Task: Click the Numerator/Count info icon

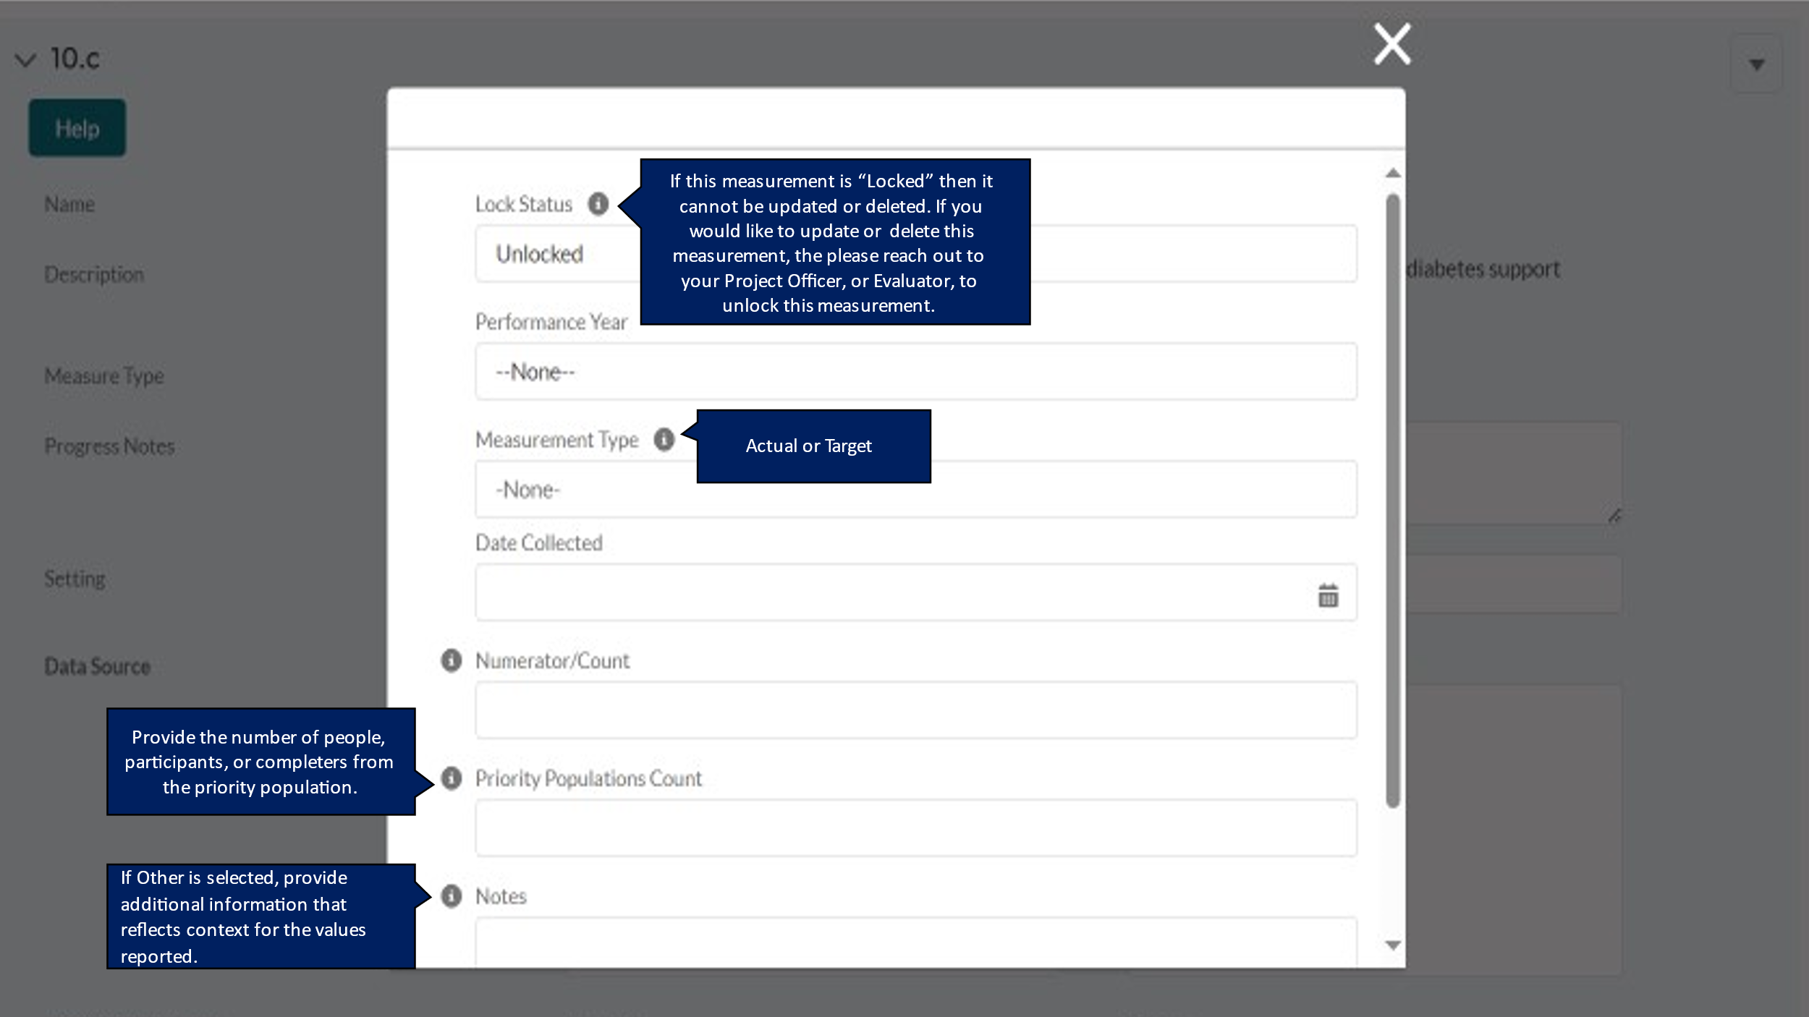Action: point(451,660)
